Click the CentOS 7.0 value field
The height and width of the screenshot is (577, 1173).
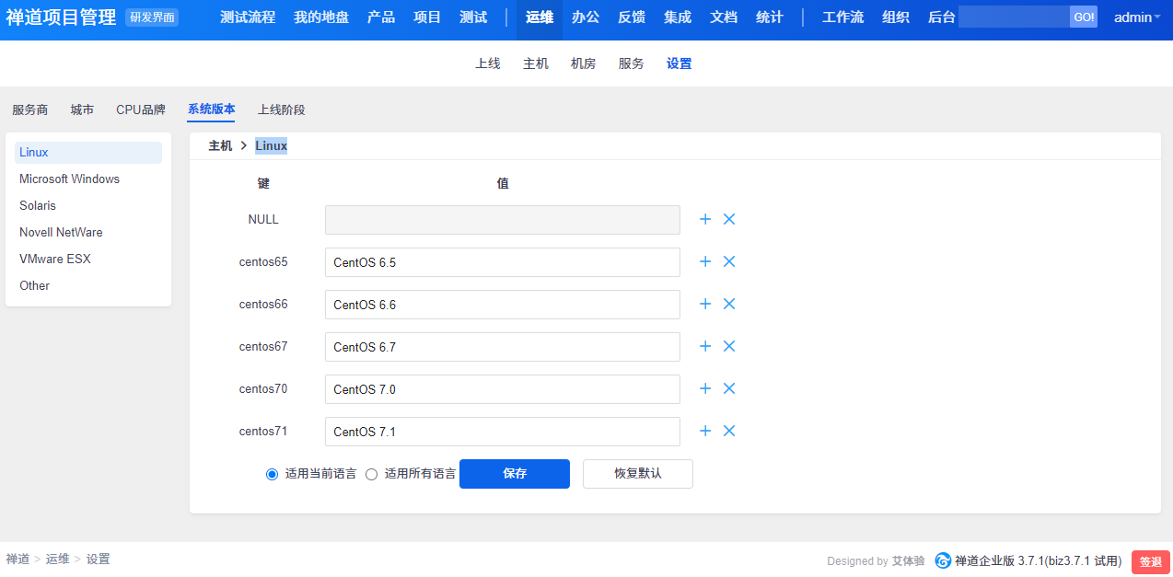tap(502, 389)
